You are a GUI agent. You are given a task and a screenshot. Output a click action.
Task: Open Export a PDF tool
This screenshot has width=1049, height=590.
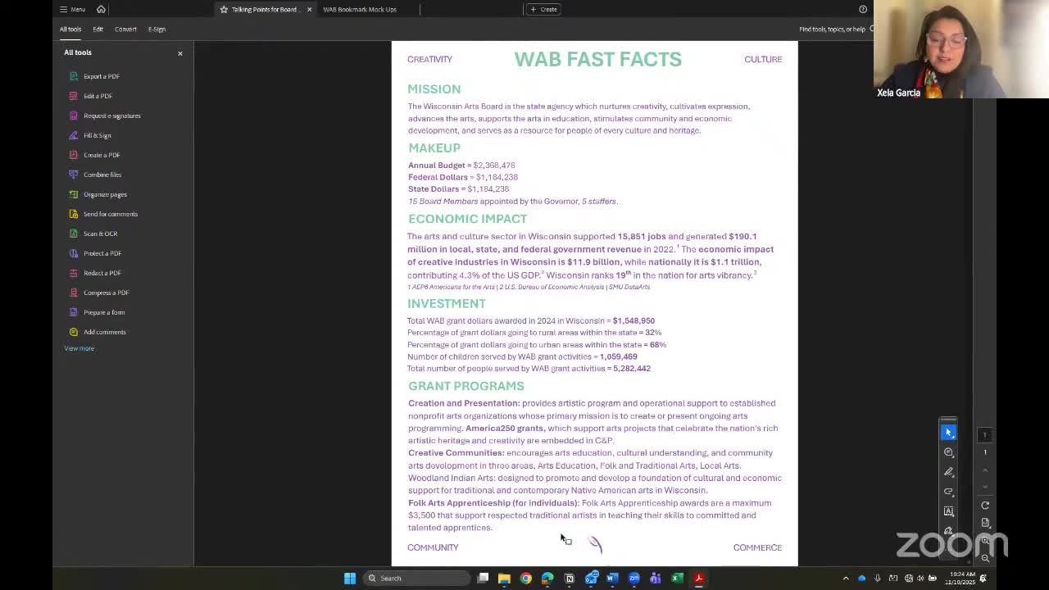click(x=94, y=76)
